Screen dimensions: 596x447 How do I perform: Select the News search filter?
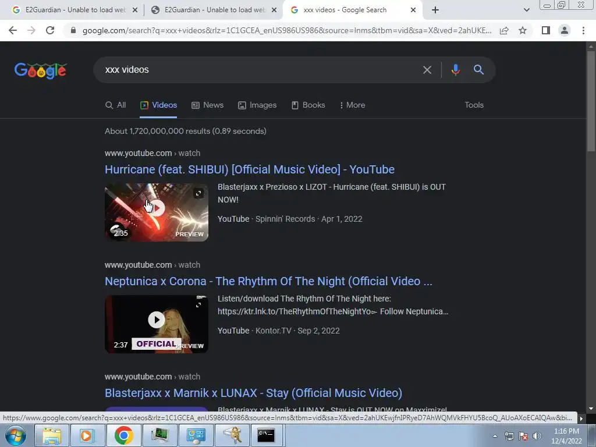click(207, 105)
